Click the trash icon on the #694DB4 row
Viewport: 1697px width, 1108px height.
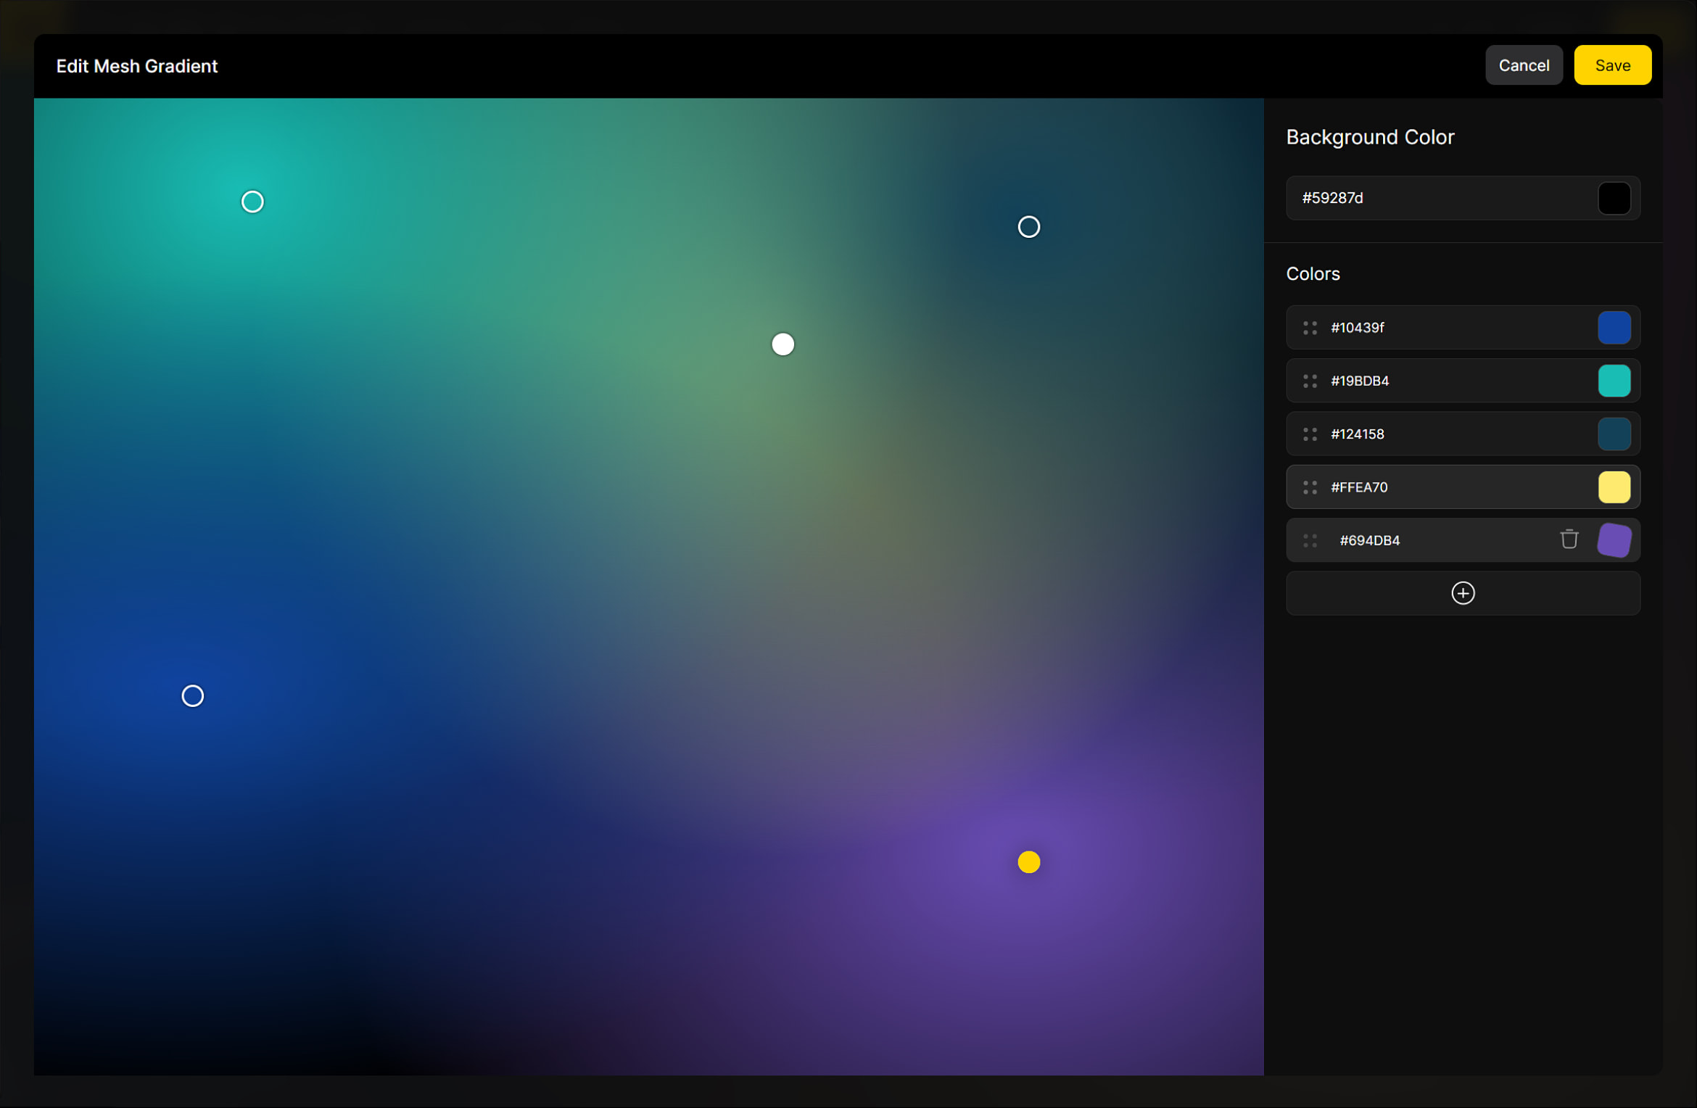pos(1569,539)
